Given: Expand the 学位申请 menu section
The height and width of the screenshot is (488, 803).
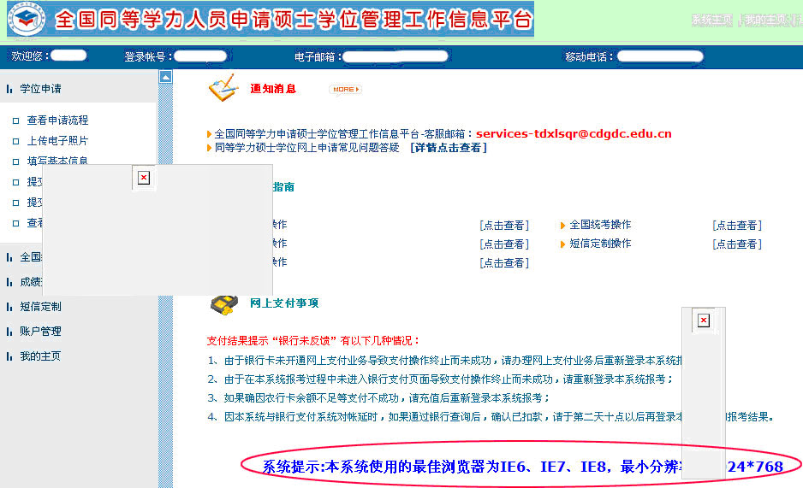Looking at the screenshot, I should pos(40,89).
